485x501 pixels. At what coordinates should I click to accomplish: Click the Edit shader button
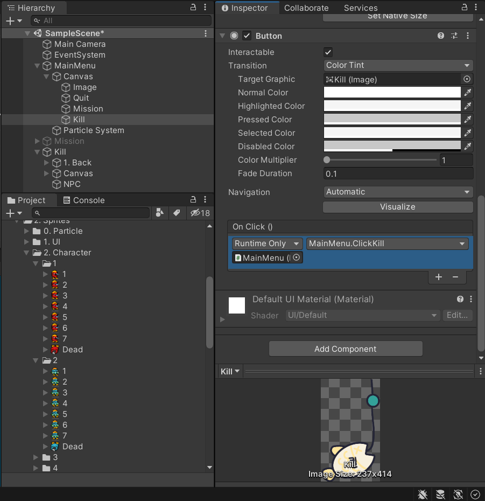click(457, 315)
